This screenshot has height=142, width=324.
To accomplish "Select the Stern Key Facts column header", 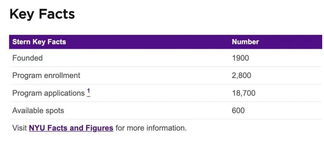I will [39, 42].
